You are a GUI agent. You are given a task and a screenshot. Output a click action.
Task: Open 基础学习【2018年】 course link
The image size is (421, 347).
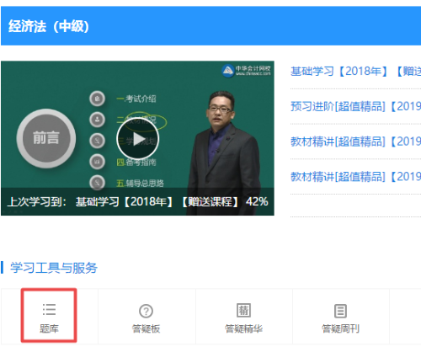click(x=355, y=72)
